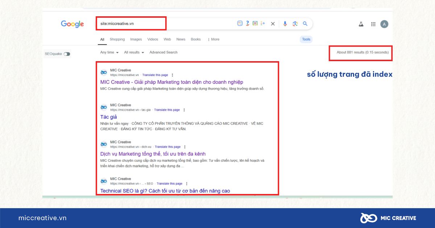Click the question mark extension icon in search bar
This screenshot has width=435, height=228.
click(x=248, y=24)
